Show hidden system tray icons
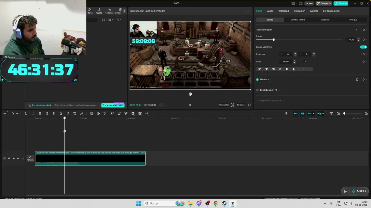The height and width of the screenshot is (208, 371). [325, 203]
